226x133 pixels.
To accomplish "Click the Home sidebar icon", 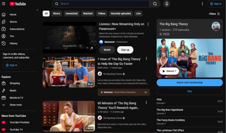I will pos(3,15).
